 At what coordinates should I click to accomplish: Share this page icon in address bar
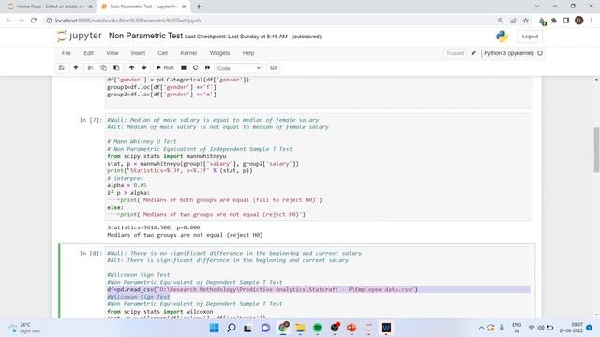513,21
